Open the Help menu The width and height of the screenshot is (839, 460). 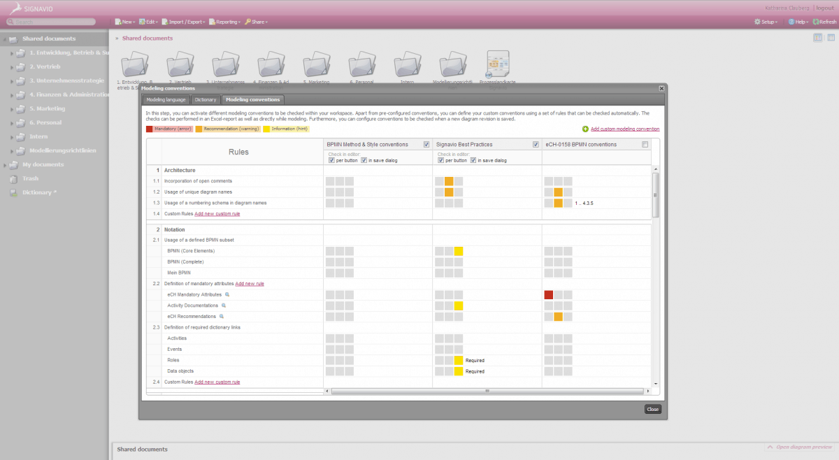click(797, 22)
